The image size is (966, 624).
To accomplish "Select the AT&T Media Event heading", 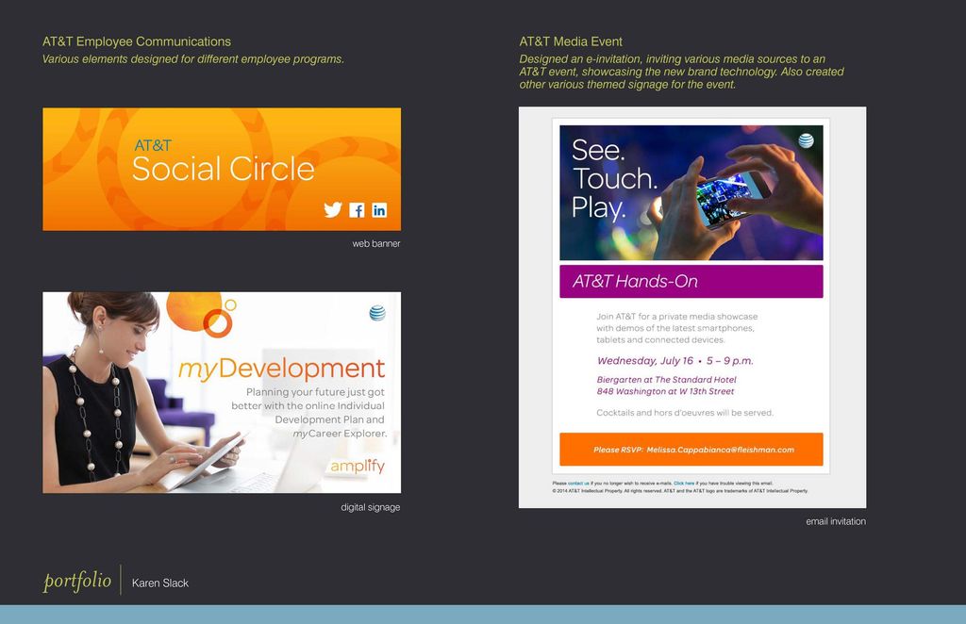I will (570, 41).
